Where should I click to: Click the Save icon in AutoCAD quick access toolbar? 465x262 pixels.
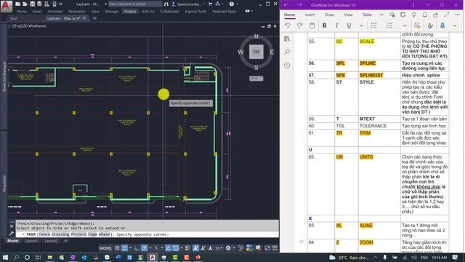pyautogui.click(x=32, y=4)
